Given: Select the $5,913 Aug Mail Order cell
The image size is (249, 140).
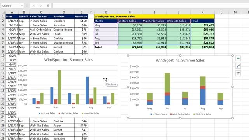Looking at the screenshot, I should [154, 38].
